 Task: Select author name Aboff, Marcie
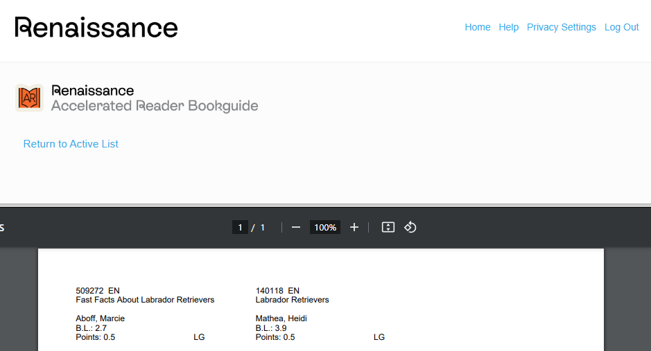100,318
